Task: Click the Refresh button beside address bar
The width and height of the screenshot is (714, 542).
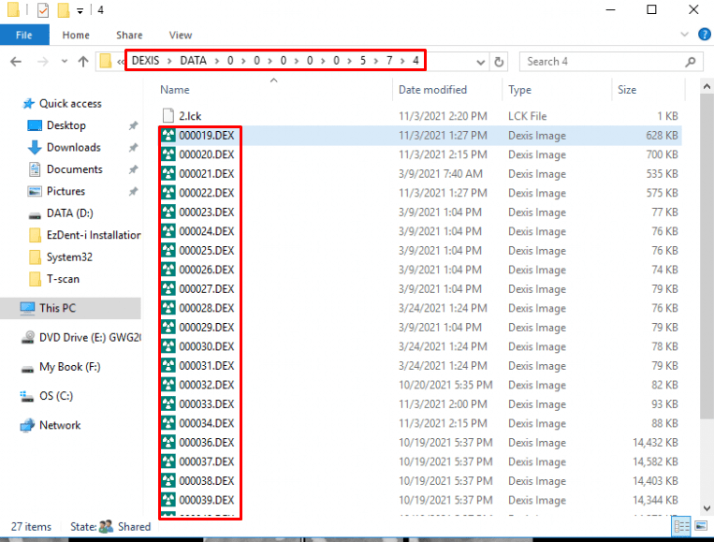Action: click(499, 62)
